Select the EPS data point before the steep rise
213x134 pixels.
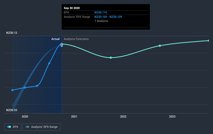[37, 86]
